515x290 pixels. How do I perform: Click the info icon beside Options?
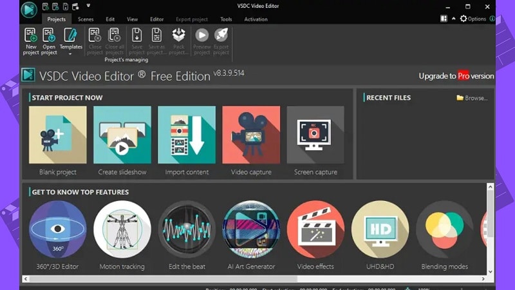pyautogui.click(x=492, y=19)
